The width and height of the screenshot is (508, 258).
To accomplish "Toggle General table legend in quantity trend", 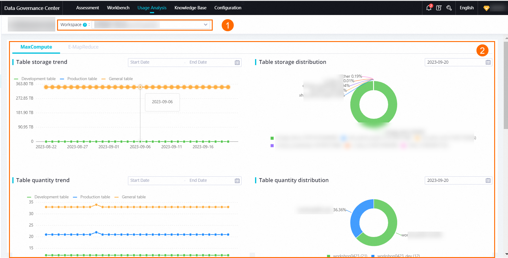I will tap(130, 197).
